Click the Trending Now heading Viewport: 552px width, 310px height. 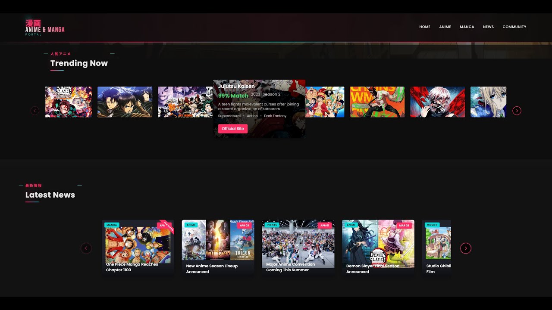pyautogui.click(x=79, y=63)
